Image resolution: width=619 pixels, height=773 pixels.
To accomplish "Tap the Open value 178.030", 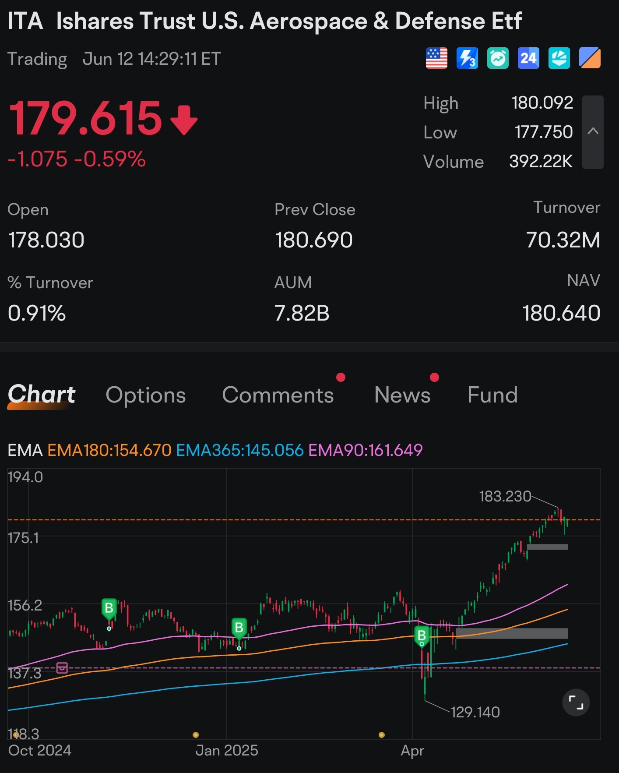I will pyautogui.click(x=46, y=240).
